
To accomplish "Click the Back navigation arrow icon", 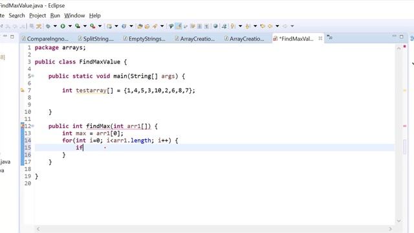I will coord(270,26).
